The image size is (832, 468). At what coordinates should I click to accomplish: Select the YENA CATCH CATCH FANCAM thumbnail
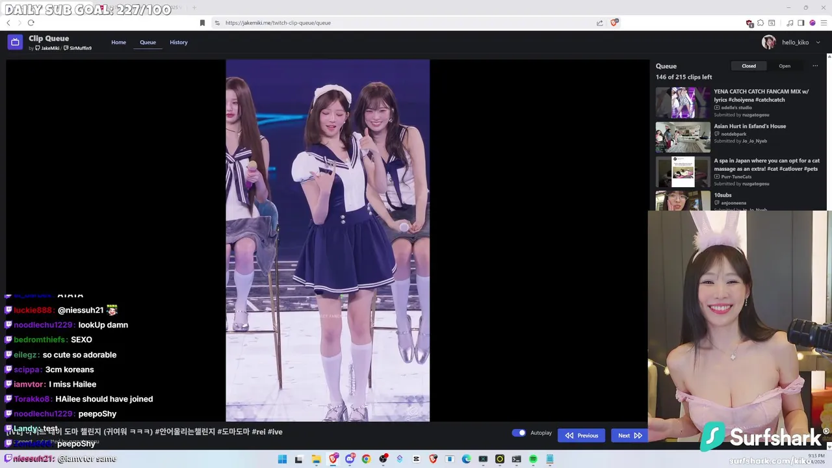(682, 103)
